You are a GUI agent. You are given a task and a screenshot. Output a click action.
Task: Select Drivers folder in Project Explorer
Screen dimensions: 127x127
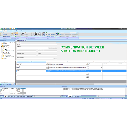tap(5, 44)
